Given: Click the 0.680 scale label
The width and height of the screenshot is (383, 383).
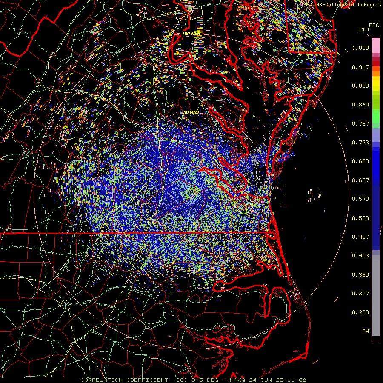Looking at the screenshot, I should coord(360,161).
